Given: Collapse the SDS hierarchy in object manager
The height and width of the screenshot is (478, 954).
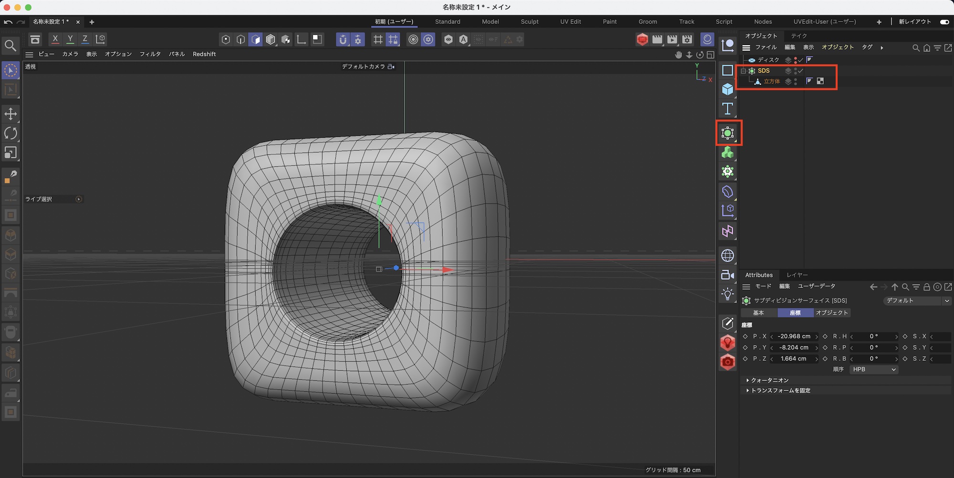Looking at the screenshot, I should click(743, 71).
